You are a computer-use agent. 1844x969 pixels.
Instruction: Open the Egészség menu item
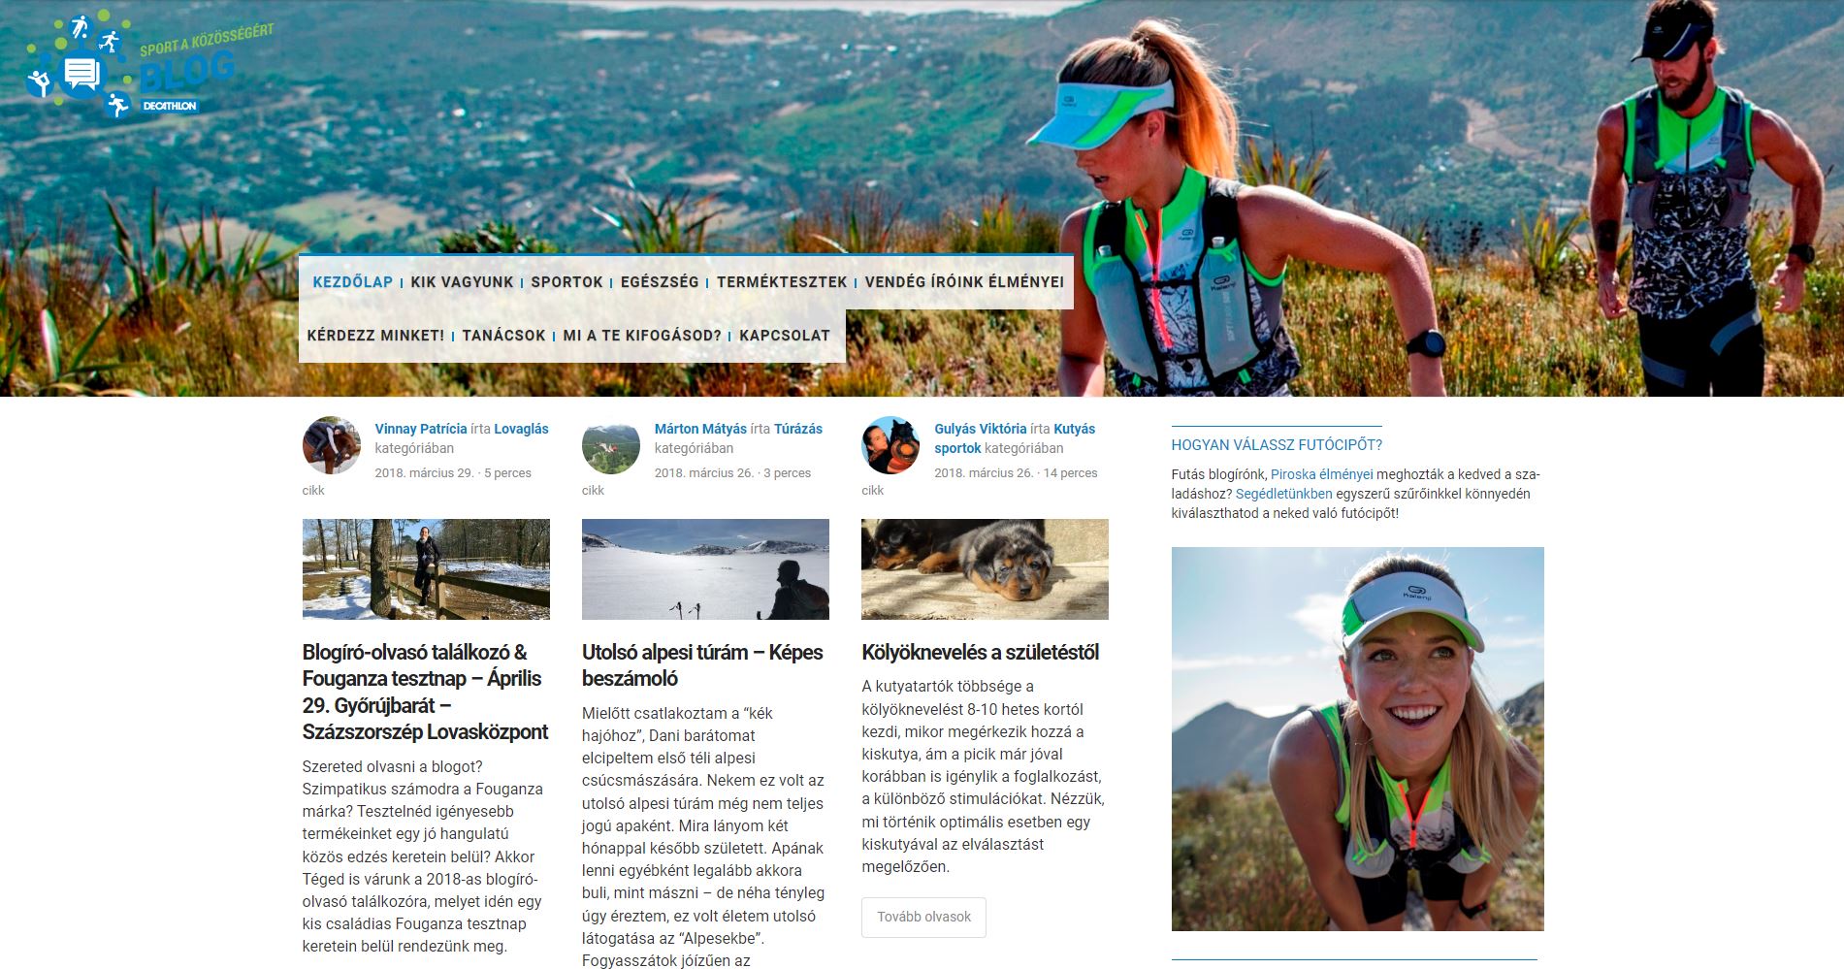[660, 282]
